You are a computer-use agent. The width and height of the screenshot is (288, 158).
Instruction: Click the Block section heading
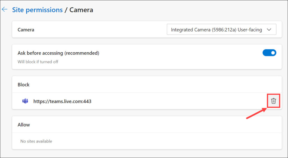pos(24,84)
